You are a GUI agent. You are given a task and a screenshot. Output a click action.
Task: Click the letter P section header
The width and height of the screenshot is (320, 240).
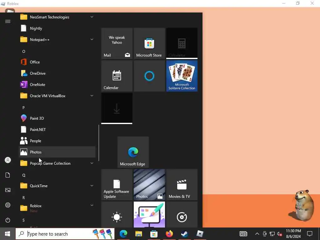[24, 107]
